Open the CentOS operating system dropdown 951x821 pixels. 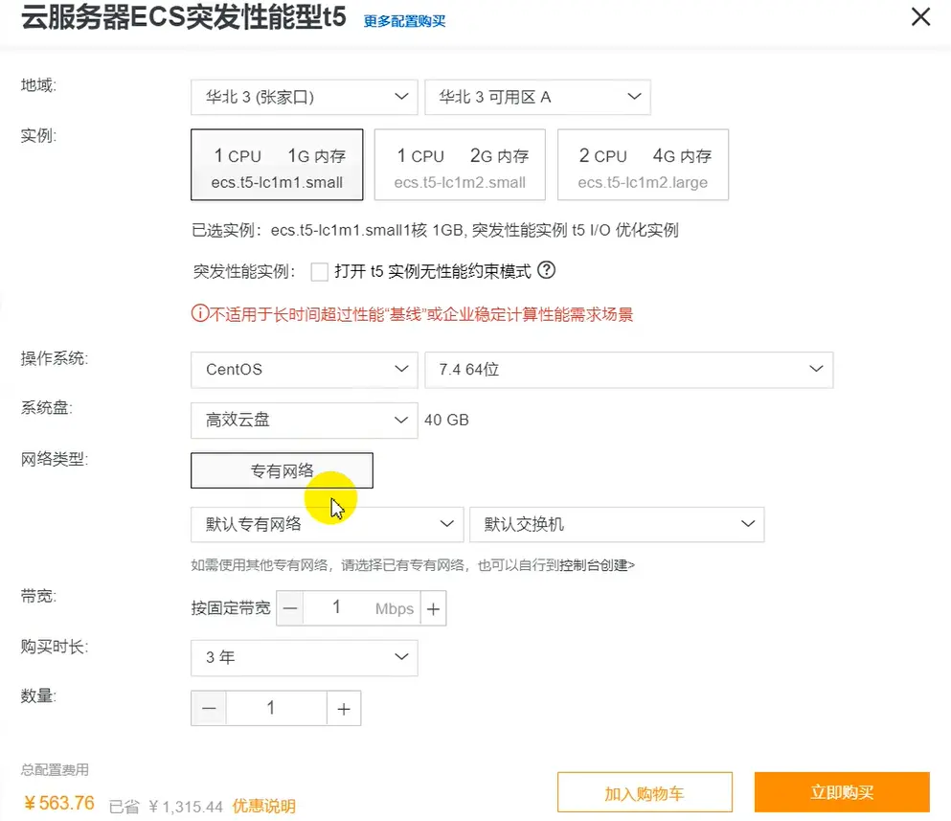tap(304, 370)
